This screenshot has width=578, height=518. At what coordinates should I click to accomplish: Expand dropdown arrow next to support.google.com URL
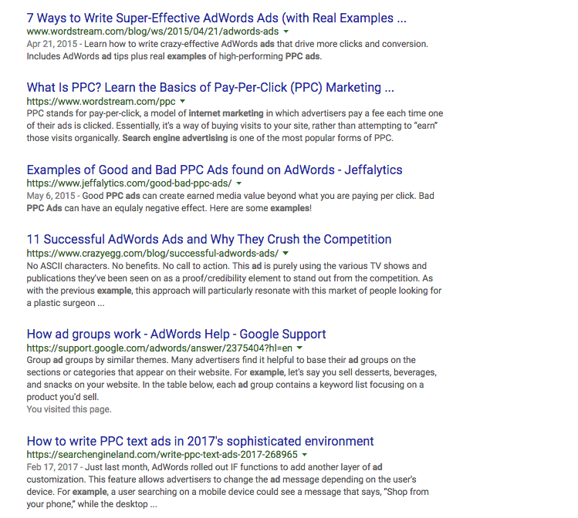(x=299, y=348)
